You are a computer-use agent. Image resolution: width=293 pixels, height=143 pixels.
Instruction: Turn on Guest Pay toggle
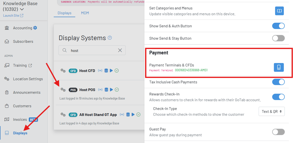278,132
